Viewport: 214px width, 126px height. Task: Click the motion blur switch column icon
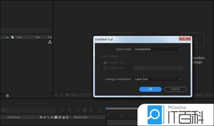pos(60,117)
